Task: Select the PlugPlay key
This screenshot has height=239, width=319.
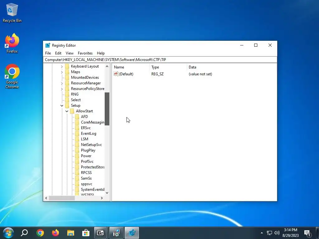Action: pyautogui.click(x=88, y=150)
